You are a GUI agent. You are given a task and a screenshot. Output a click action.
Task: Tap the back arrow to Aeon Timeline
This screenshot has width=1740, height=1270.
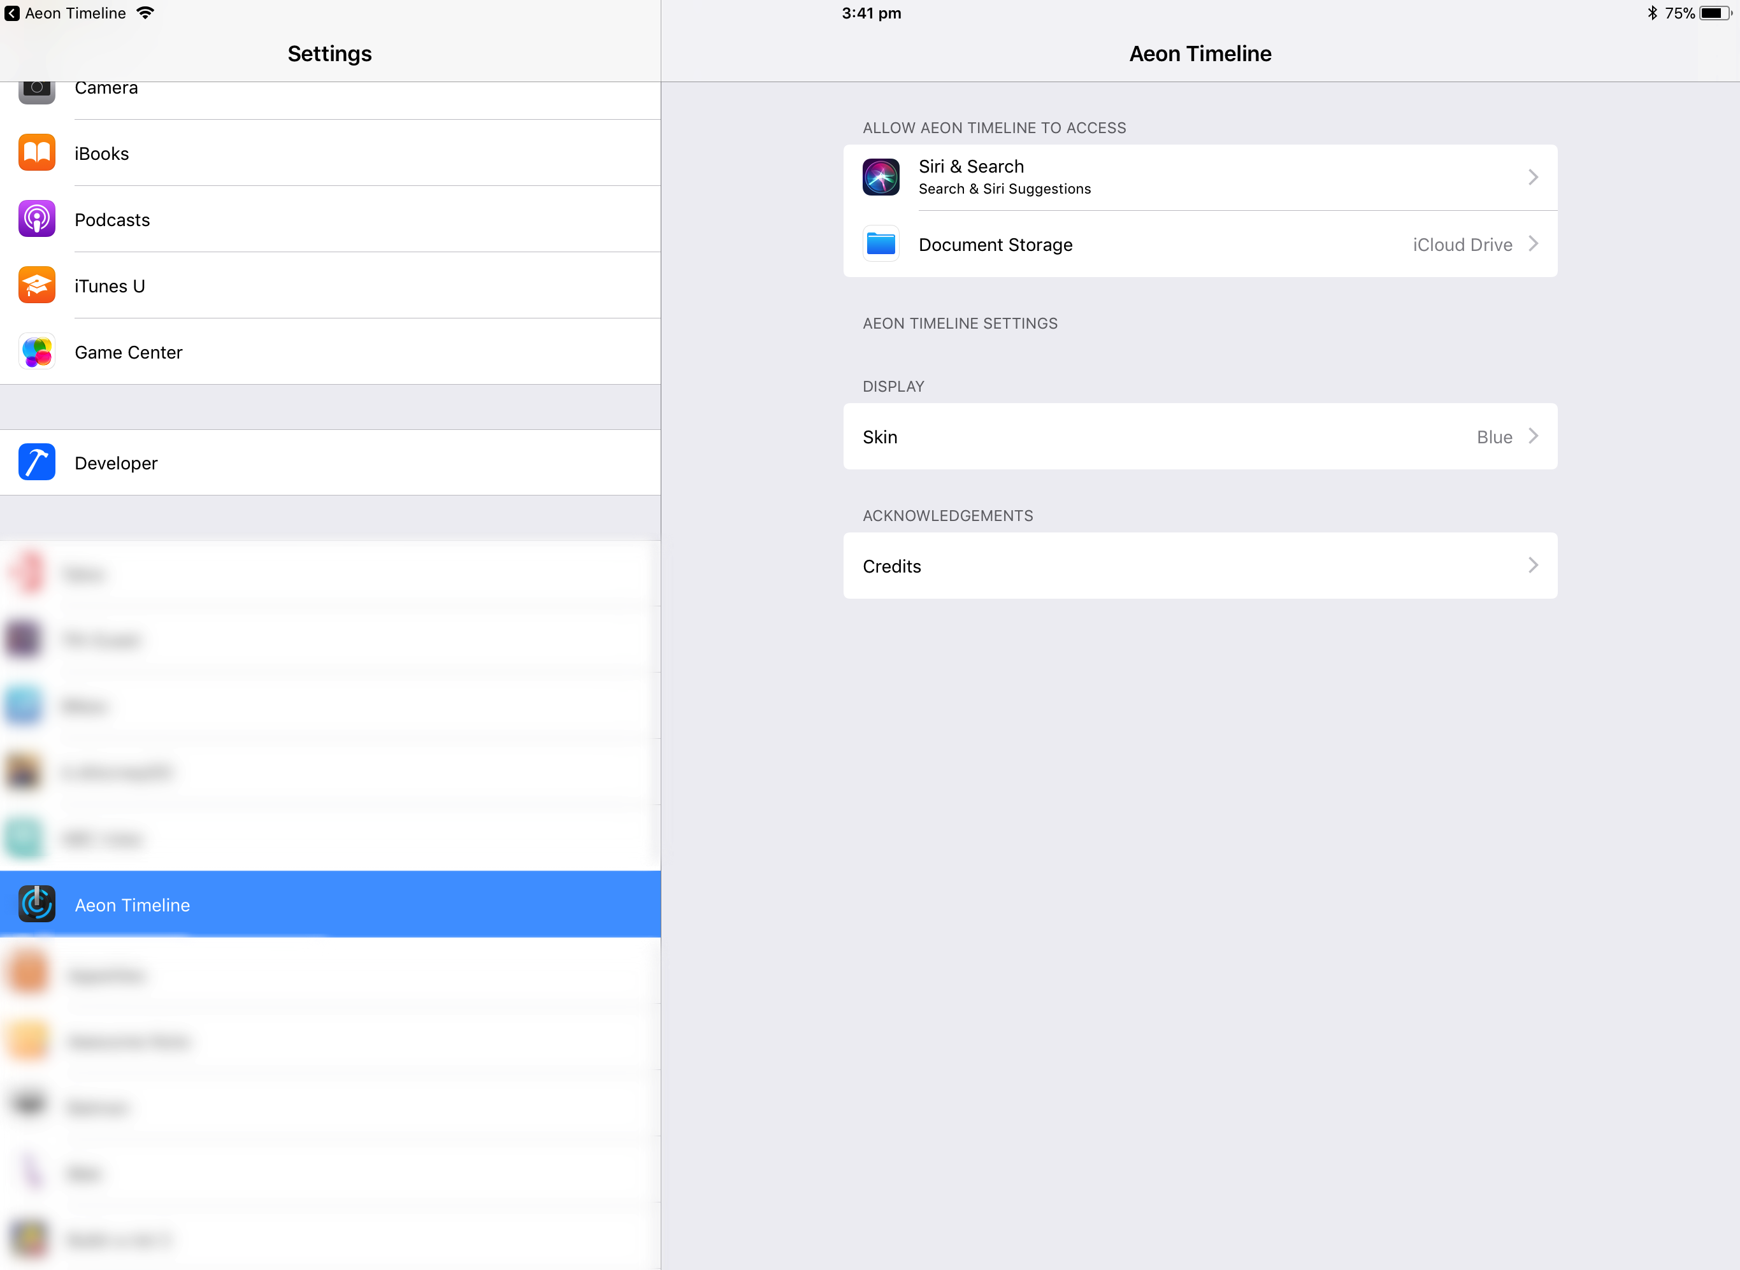coord(12,13)
